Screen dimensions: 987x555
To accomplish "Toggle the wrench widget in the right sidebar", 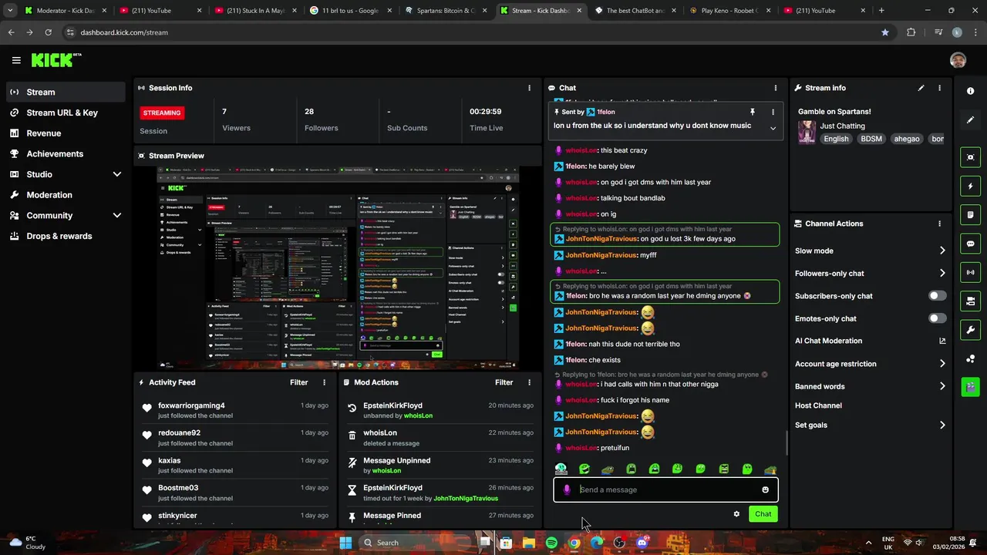I will click(x=970, y=330).
